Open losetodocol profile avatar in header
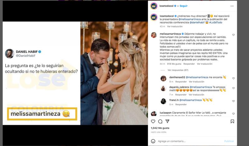 click(x=153, y=6)
